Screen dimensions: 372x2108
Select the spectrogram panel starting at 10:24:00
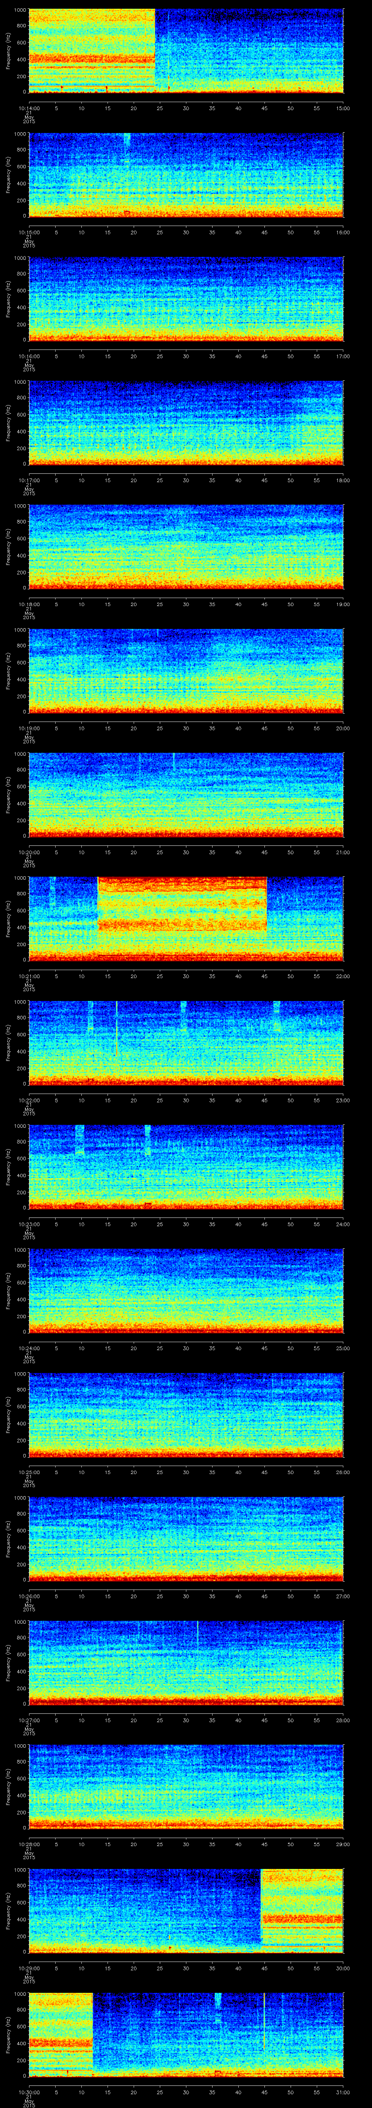coord(186,1291)
